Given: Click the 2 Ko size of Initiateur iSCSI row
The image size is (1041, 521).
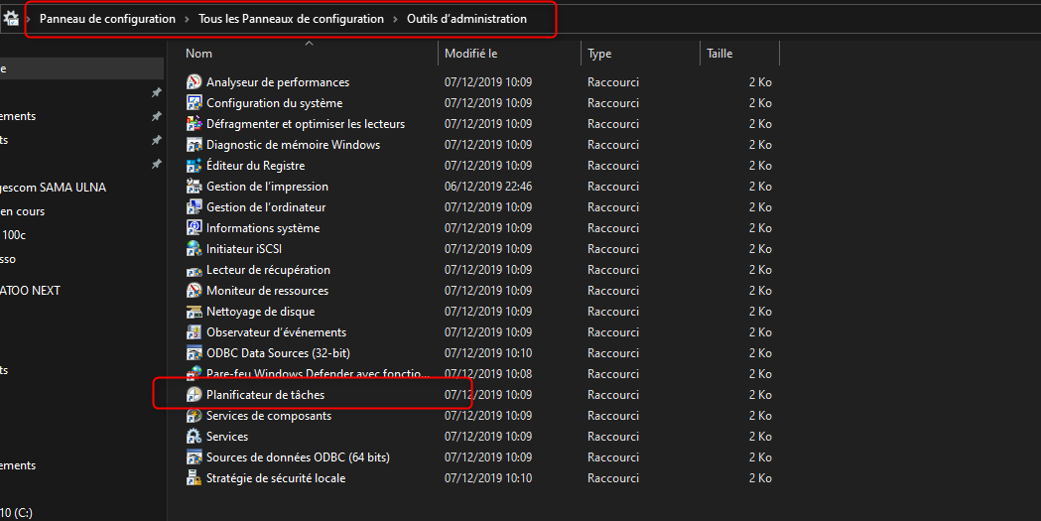Looking at the screenshot, I should click(x=760, y=249).
